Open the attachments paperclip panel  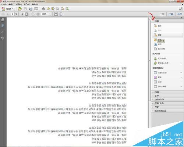click(3, 32)
